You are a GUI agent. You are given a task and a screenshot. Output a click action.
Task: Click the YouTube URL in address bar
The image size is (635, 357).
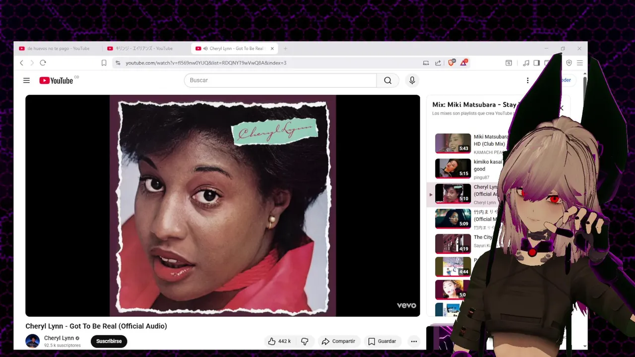pos(206,63)
